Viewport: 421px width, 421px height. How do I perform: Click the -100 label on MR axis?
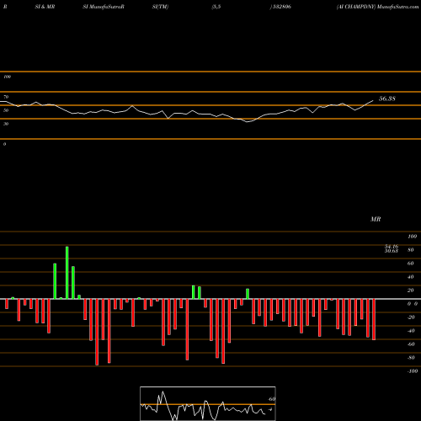413,371
